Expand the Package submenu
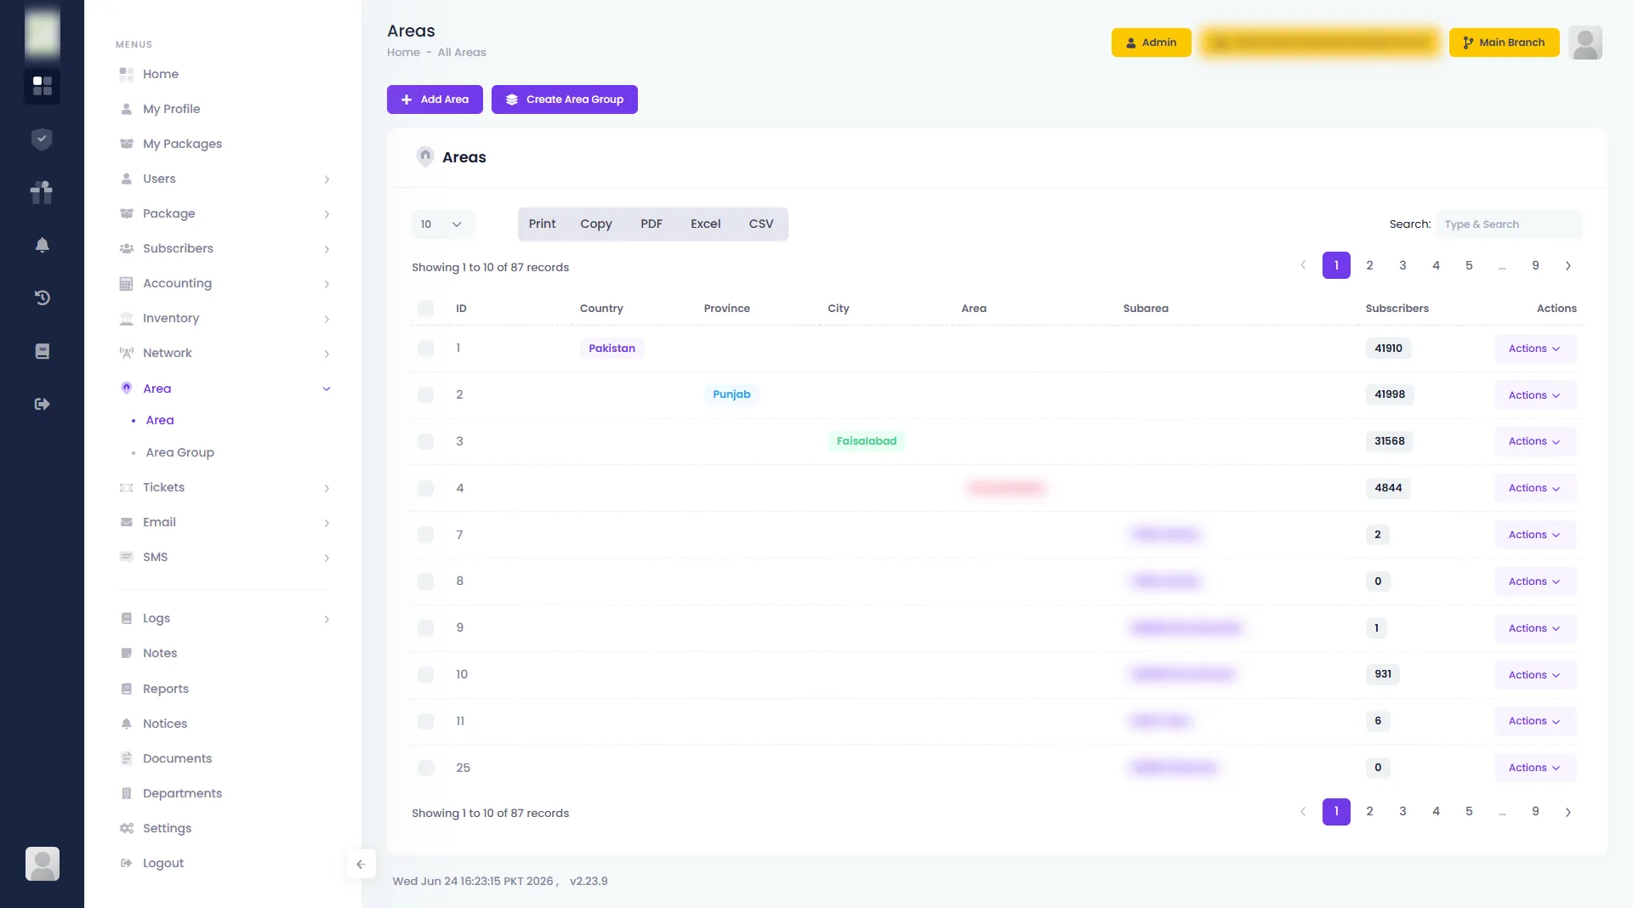This screenshot has width=1633, height=908. (225, 213)
